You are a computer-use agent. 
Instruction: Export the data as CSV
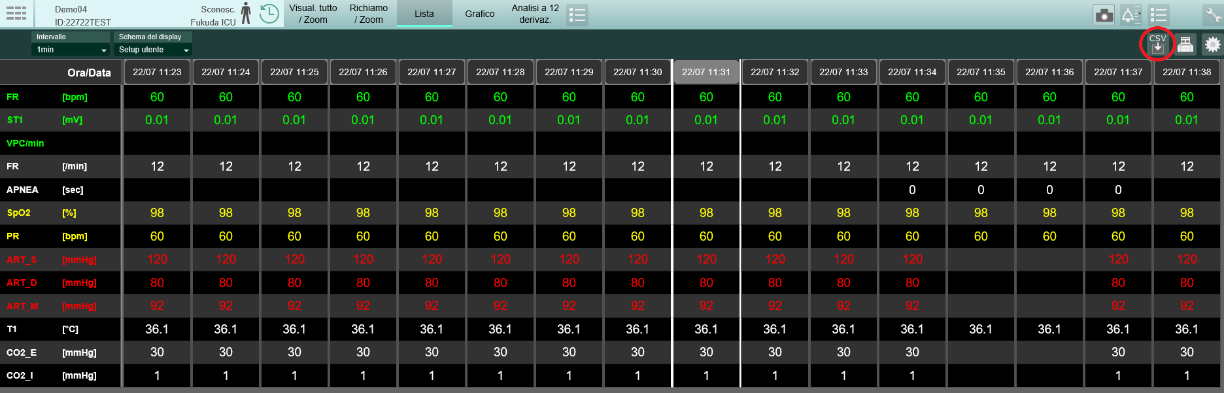(x=1157, y=44)
